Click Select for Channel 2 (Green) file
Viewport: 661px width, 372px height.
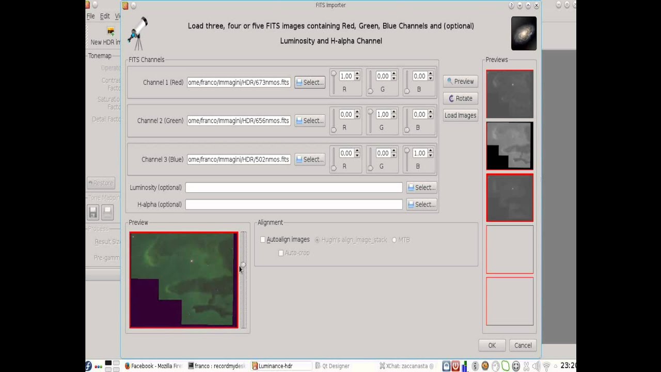click(310, 120)
